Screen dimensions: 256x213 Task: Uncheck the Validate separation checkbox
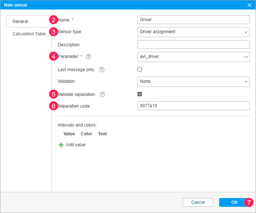pyautogui.click(x=140, y=94)
